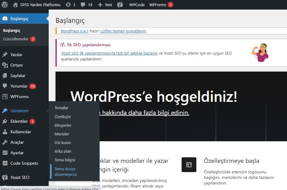Viewport: 287px width, 190px height.
Task: Click the Ayarlar sliders icon
Action: [x=5, y=153]
